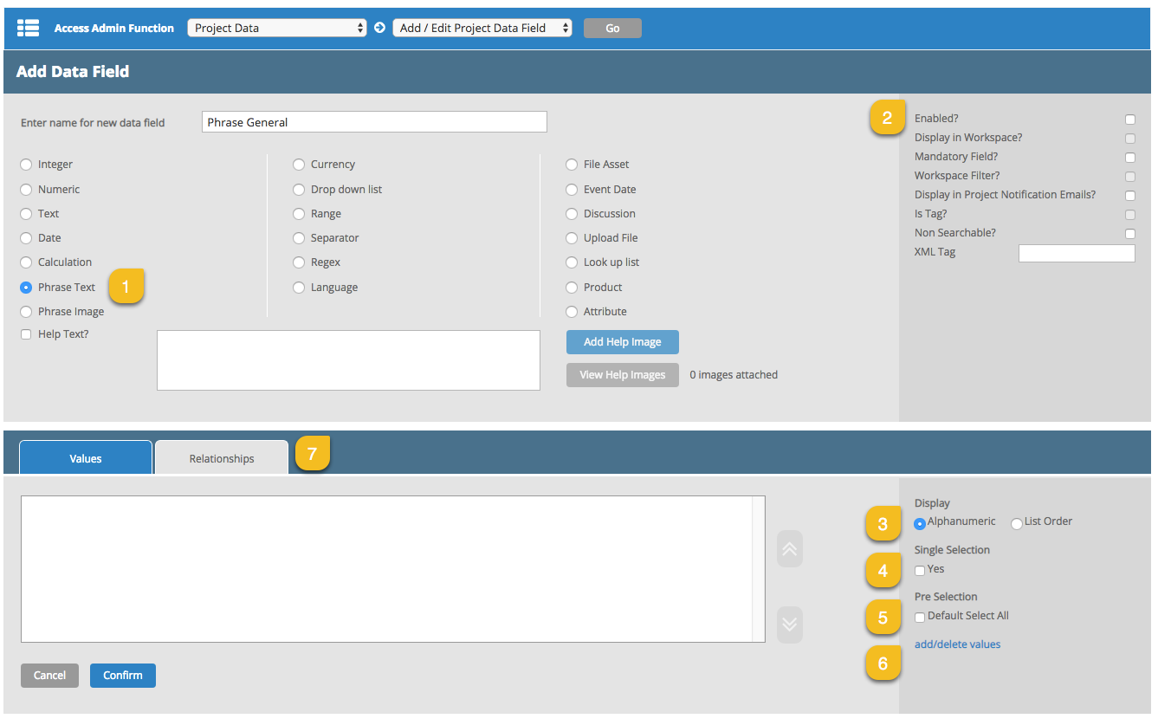The image size is (1158, 725).
Task: Enable the Mandatory Field? checkbox
Action: (x=1130, y=158)
